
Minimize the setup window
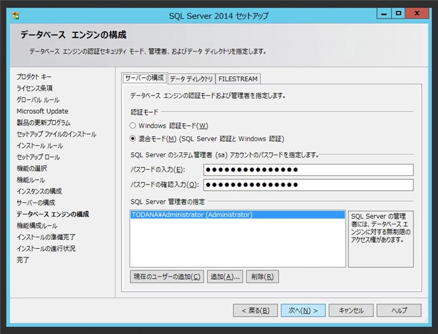[x=384, y=13]
